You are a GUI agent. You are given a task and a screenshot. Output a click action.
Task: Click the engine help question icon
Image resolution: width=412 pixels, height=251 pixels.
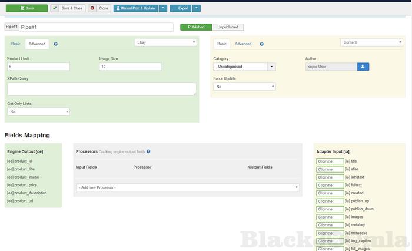coord(55,44)
